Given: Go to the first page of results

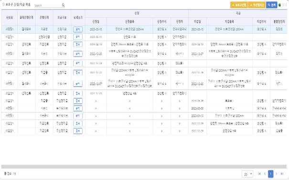Looking at the screenshot, I should pos(259,174).
